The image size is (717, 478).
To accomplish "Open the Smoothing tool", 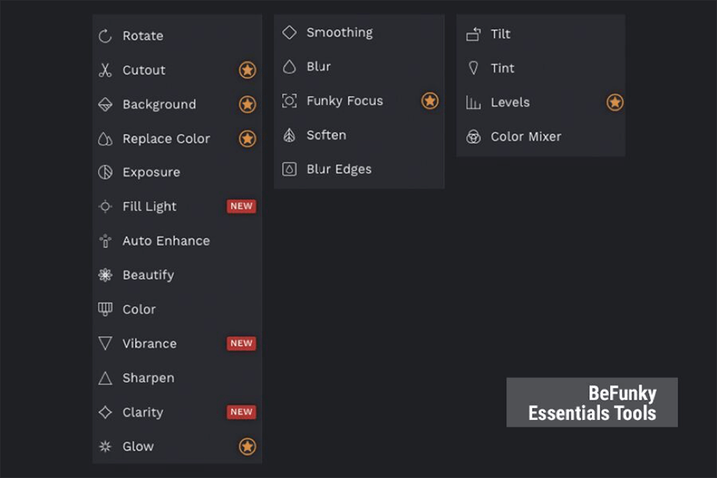I will point(339,33).
